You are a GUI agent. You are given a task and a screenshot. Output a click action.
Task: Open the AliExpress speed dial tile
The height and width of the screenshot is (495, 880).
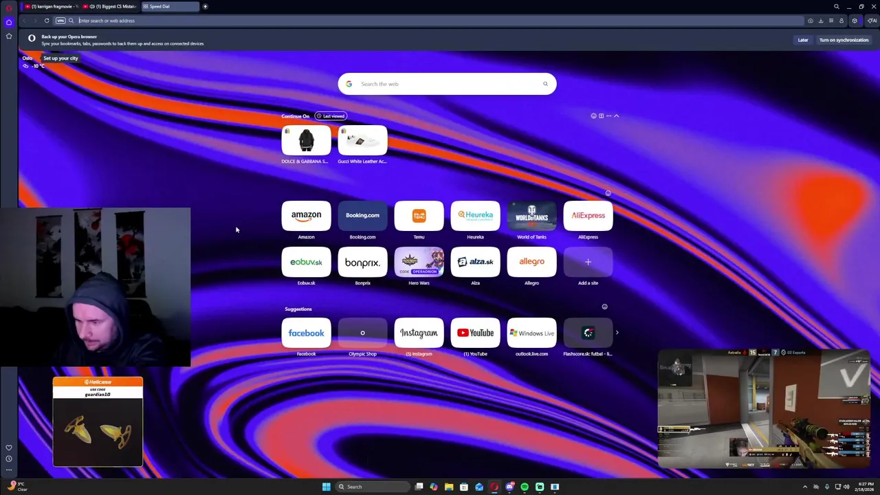588,216
